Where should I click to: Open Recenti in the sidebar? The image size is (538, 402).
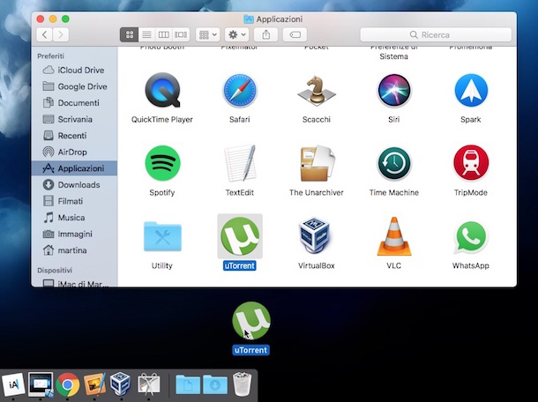pos(74,136)
